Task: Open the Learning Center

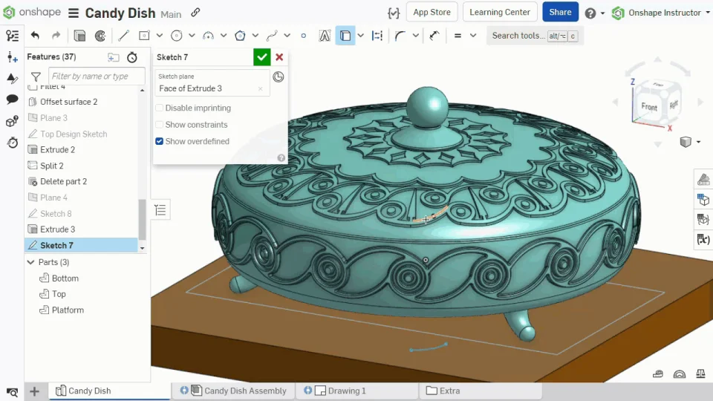Action: (x=500, y=13)
